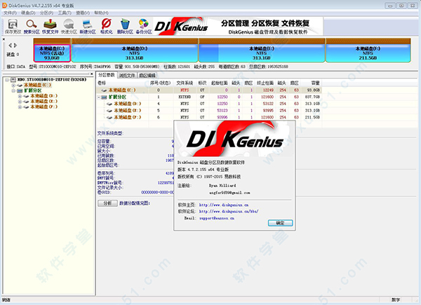Collapse 扩展分区 row in partition table
The height and width of the screenshot is (305, 421).
(99, 97)
